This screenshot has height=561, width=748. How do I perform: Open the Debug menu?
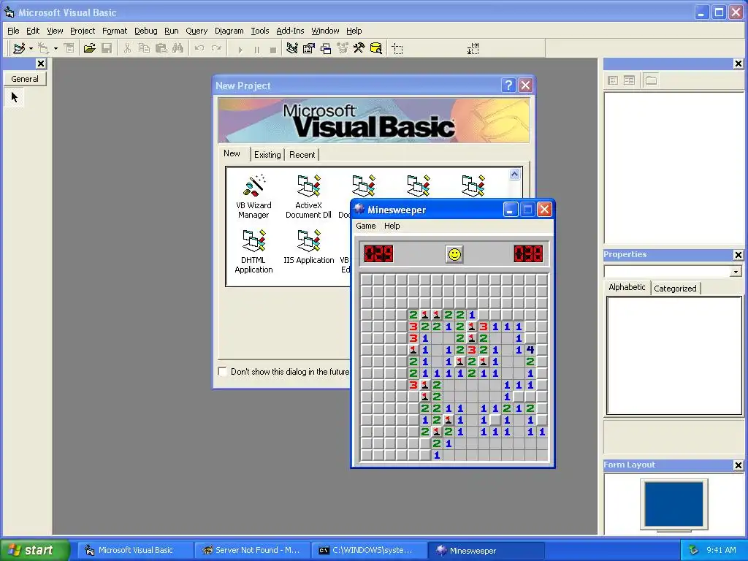click(x=146, y=31)
